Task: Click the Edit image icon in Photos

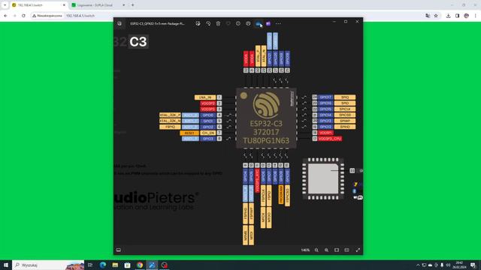Action: click(x=198, y=23)
